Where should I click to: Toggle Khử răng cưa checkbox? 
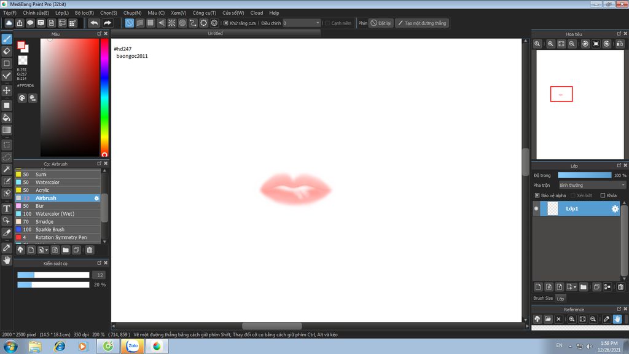coord(226,23)
